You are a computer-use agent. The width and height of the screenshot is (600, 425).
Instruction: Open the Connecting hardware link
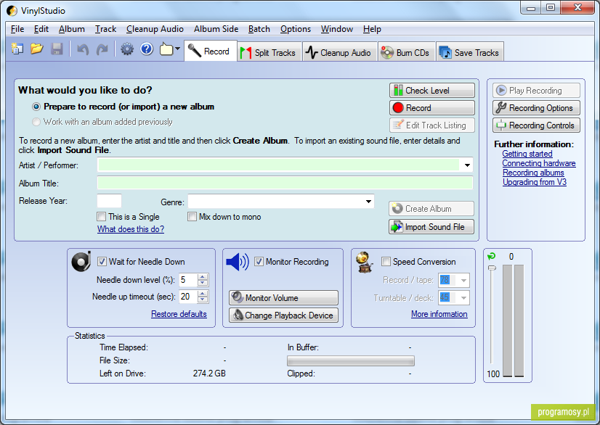click(x=539, y=163)
